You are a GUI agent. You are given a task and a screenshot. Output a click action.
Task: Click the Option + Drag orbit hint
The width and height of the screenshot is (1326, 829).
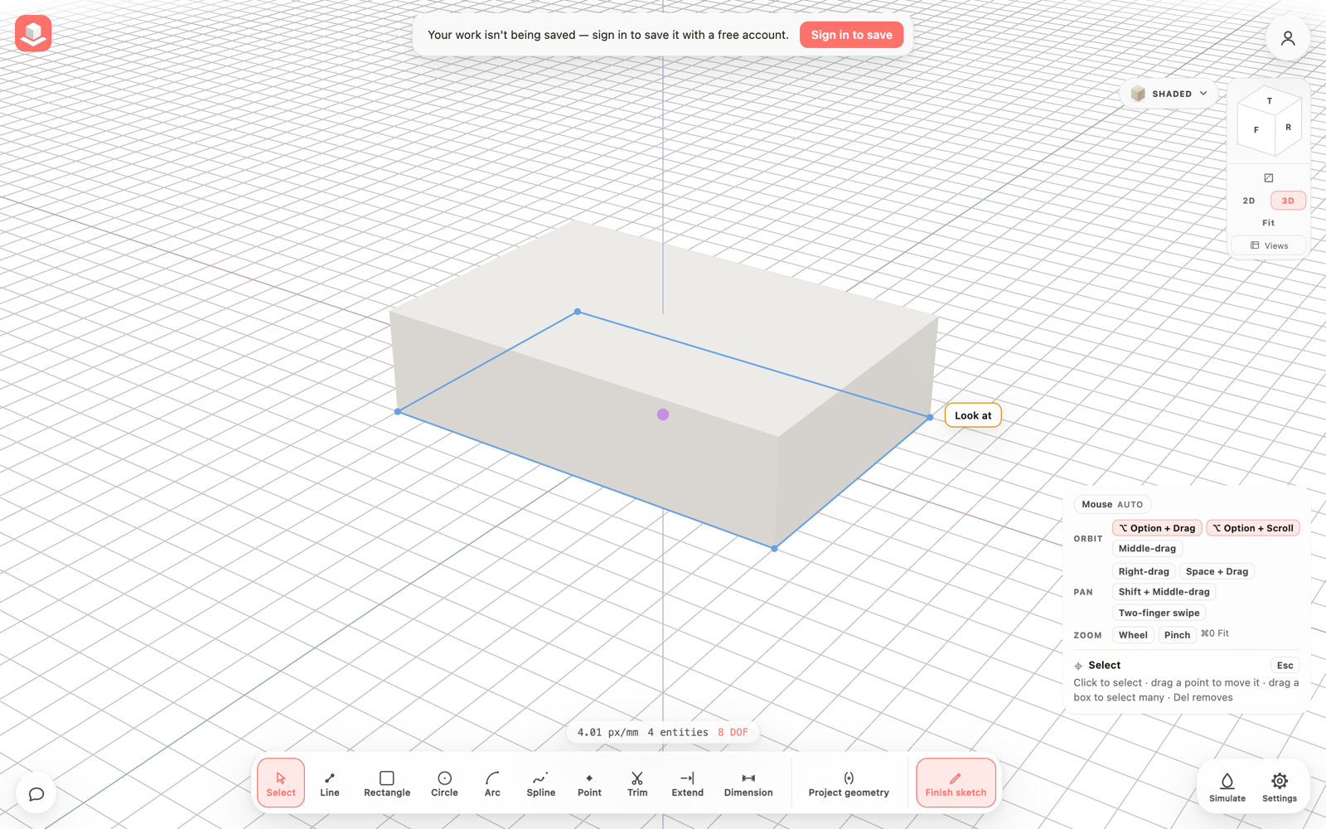[1157, 528]
